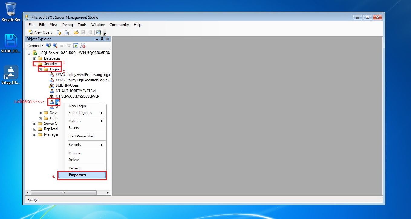Image resolution: width=411 pixels, height=219 pixels.
Task: Select the NT AUTHORITY\SYSTEM login
Action: tap(76, 91)
